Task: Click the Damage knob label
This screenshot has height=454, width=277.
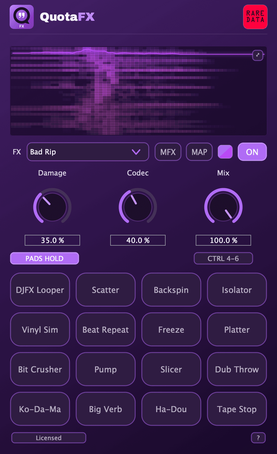Action: tap(52, 173)
